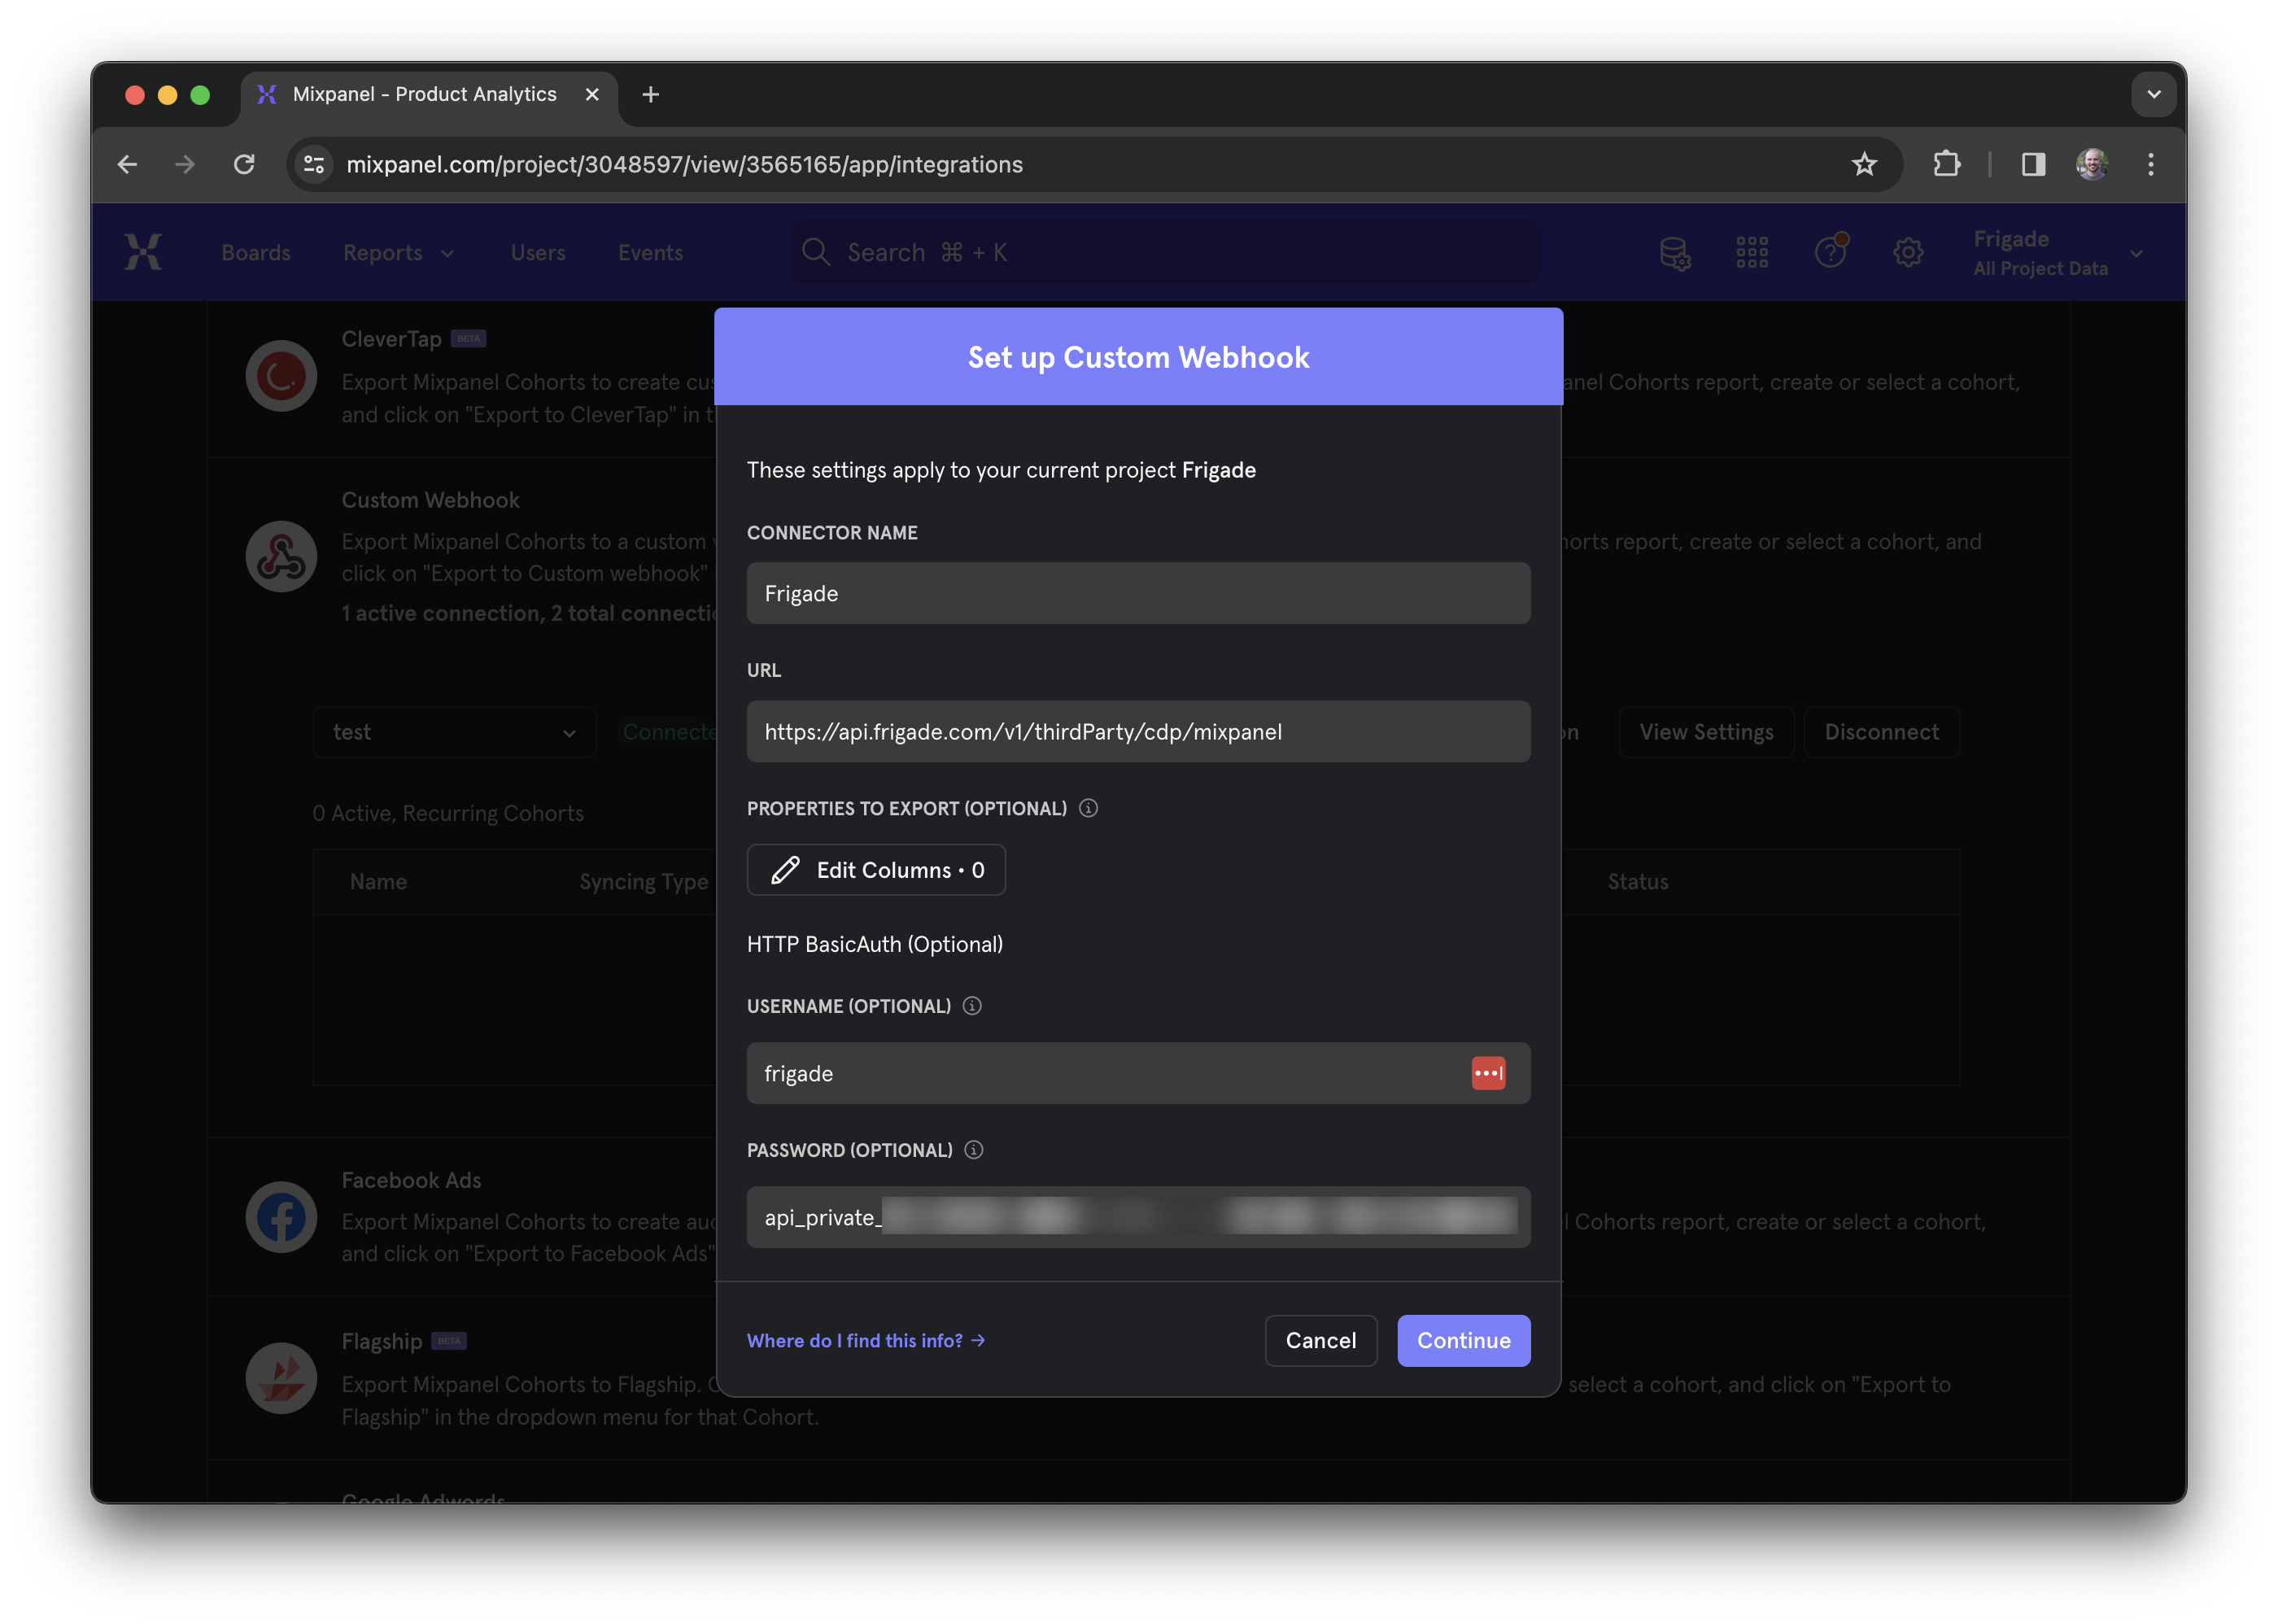Click the Edit Columns button

coord(876,870)
